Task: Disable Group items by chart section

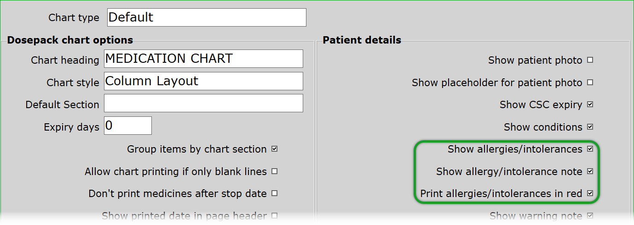Action: [x=275, y=149]
